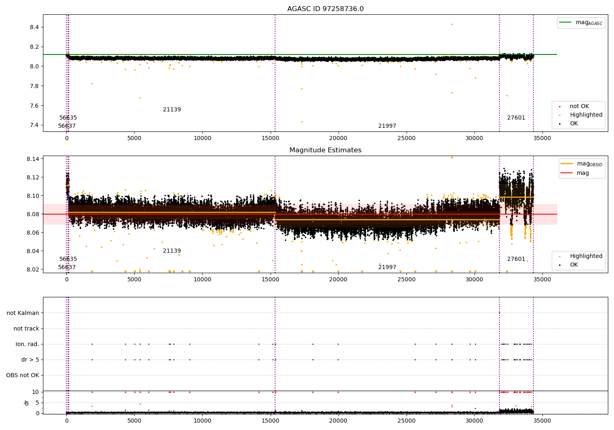Click the 8.12 y-axis tick label
This screenshot has height=430, width=614.
[x=33, y=177]
